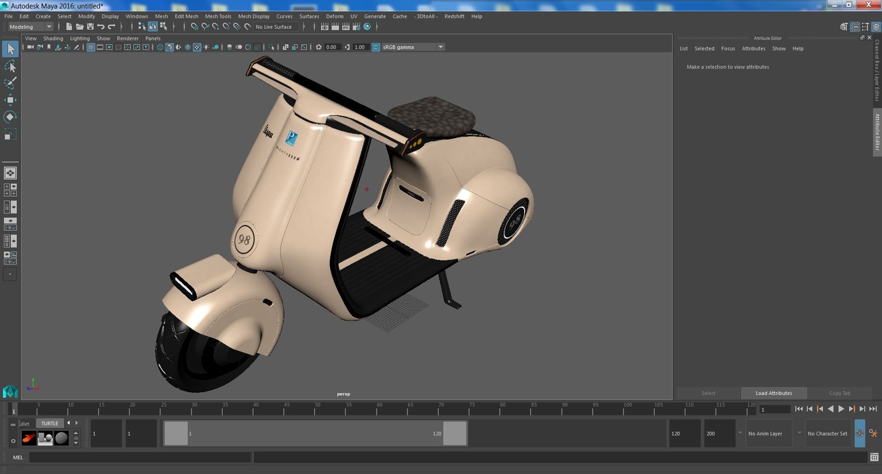Switch to the TURTLE shelf tab
Screen dimensions: 882x474
click(50, 423)
